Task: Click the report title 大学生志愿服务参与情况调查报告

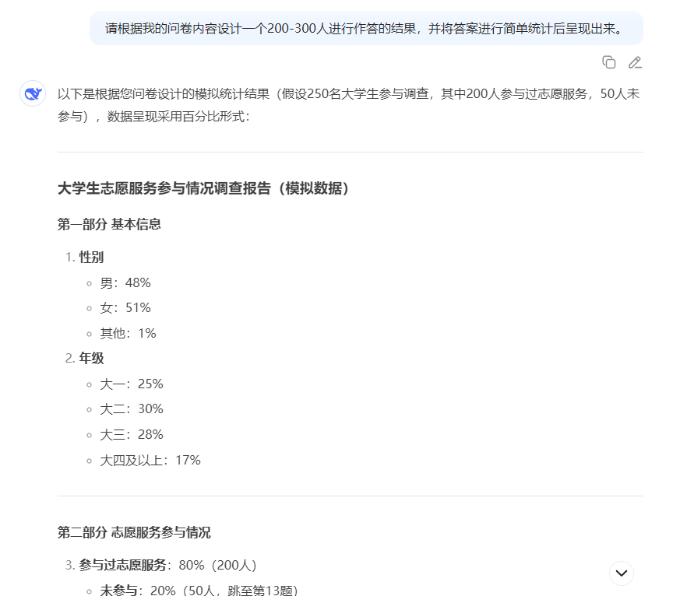Action: [164, 188]
